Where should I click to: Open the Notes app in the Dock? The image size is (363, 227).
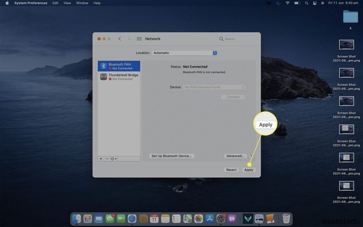point(165,219)
